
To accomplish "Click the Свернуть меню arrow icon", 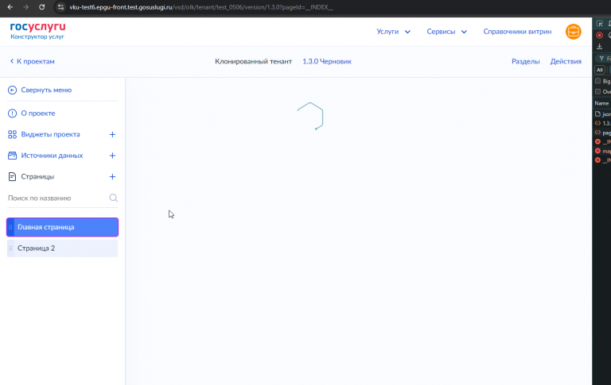I will click(12, 90).
